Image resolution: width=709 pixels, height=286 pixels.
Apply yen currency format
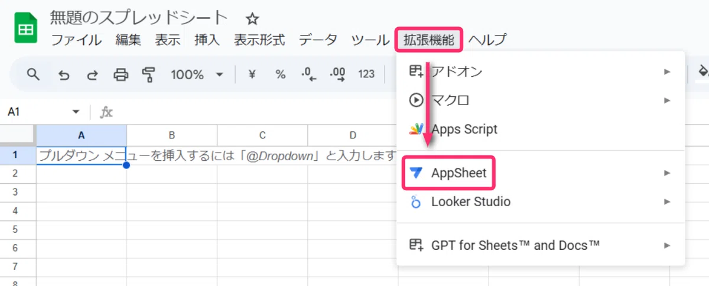coord(252,74)
